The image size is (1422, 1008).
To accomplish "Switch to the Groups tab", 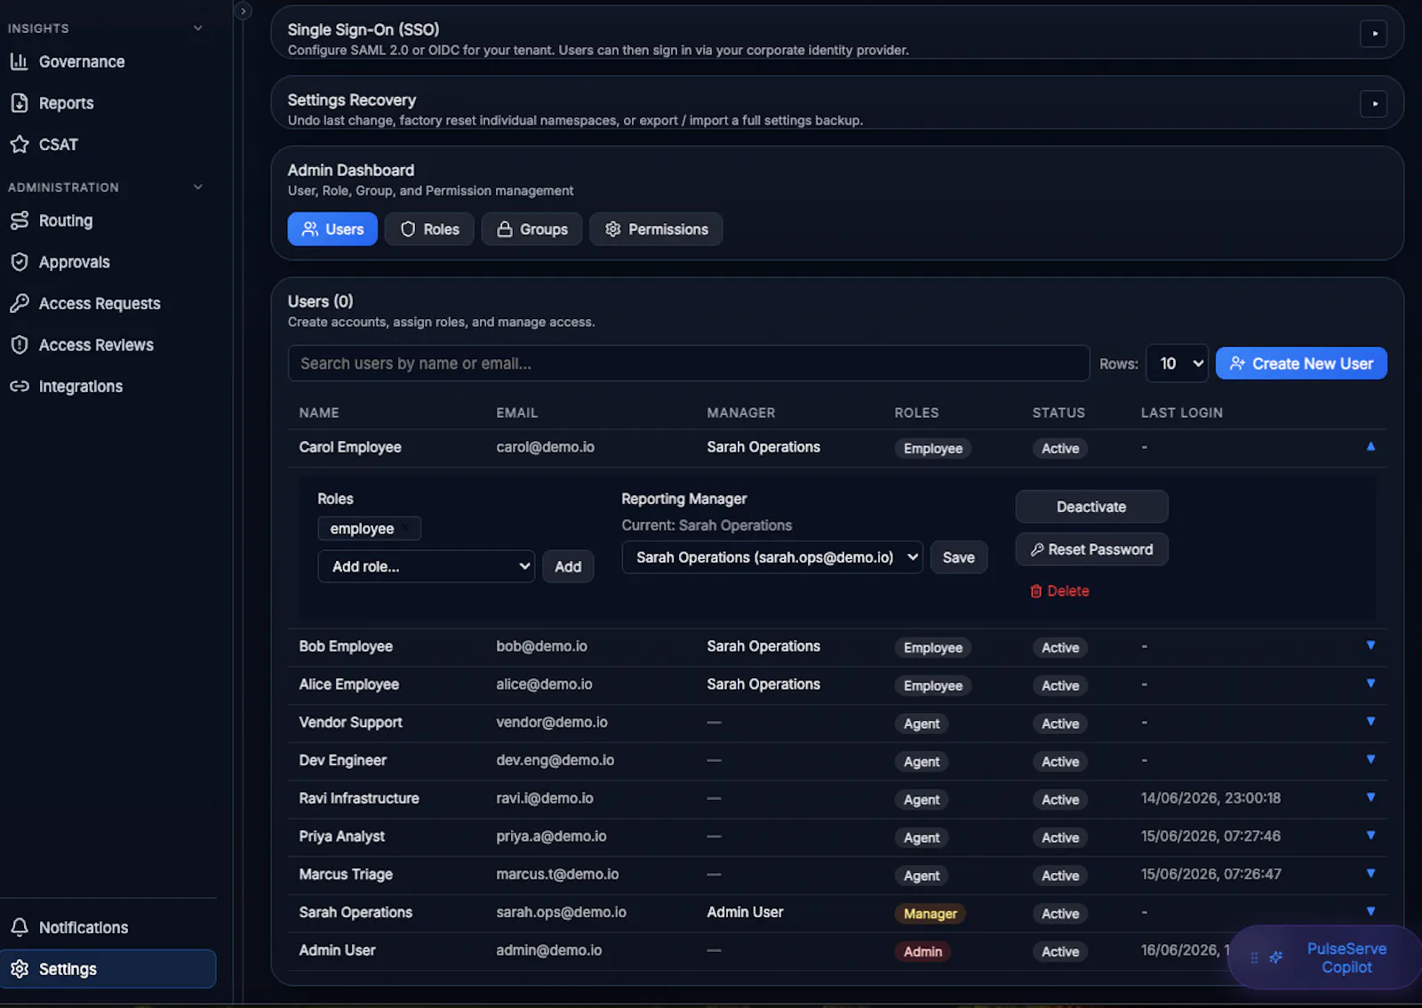I will (x=531, y=229).
